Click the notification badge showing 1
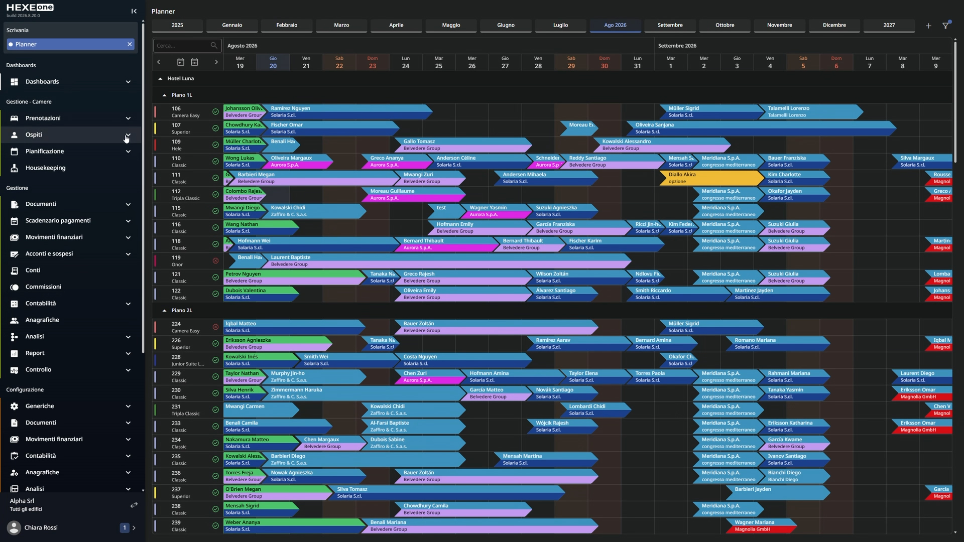964x542 pixels. coord(125,527)
